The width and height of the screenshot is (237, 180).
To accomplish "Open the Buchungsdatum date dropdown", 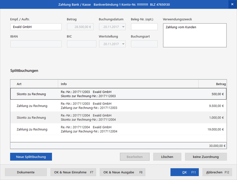I will coord(123,27).
